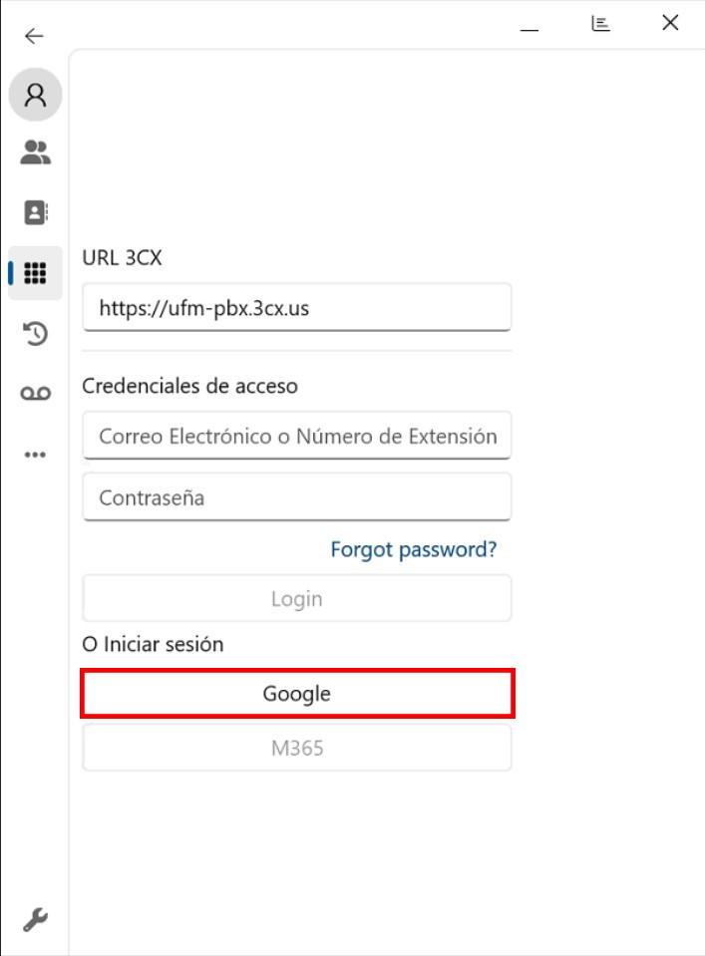Expand the more options ellipsis
This screenshot has width=705, height=956.
pyautogui.click(x=36, y=455)
